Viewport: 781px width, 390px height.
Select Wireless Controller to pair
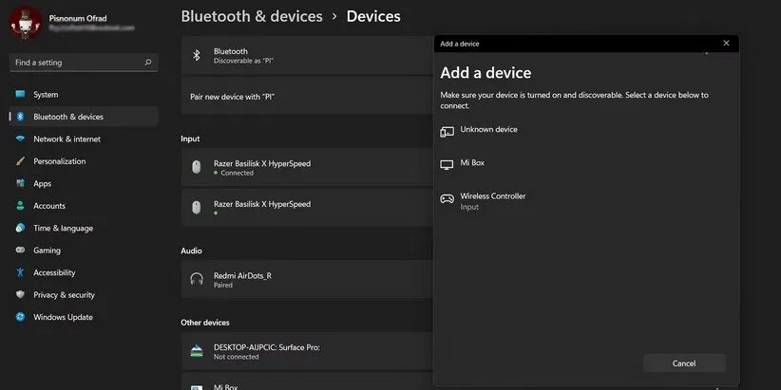(x=492, y=200)
